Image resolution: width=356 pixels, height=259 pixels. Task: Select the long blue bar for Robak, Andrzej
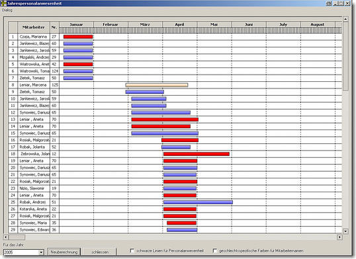tap(198, 202)
